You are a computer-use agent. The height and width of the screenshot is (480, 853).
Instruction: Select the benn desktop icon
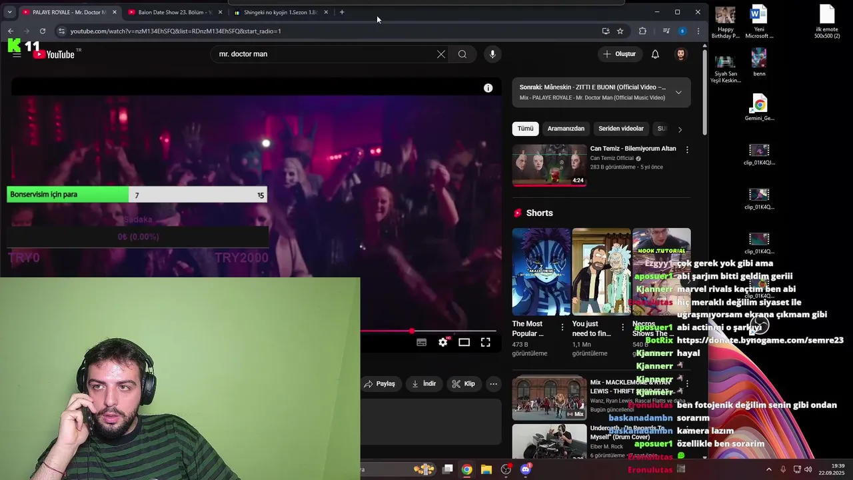[x=759, y=63]
